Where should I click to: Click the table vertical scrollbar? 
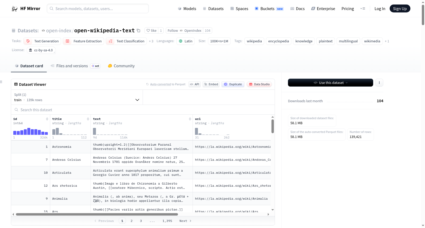coord(273,126)
